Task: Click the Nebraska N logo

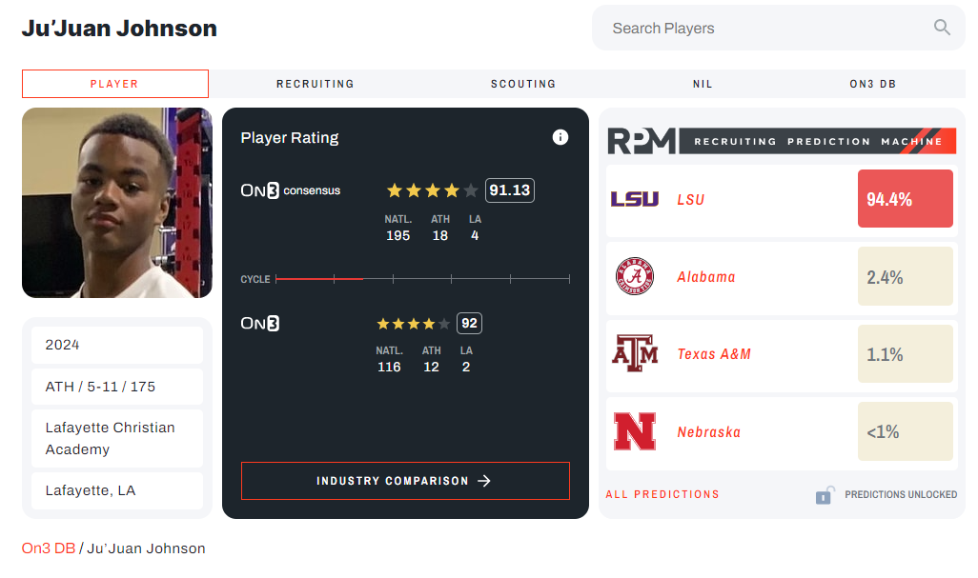Action: click(x=634, y=431)
